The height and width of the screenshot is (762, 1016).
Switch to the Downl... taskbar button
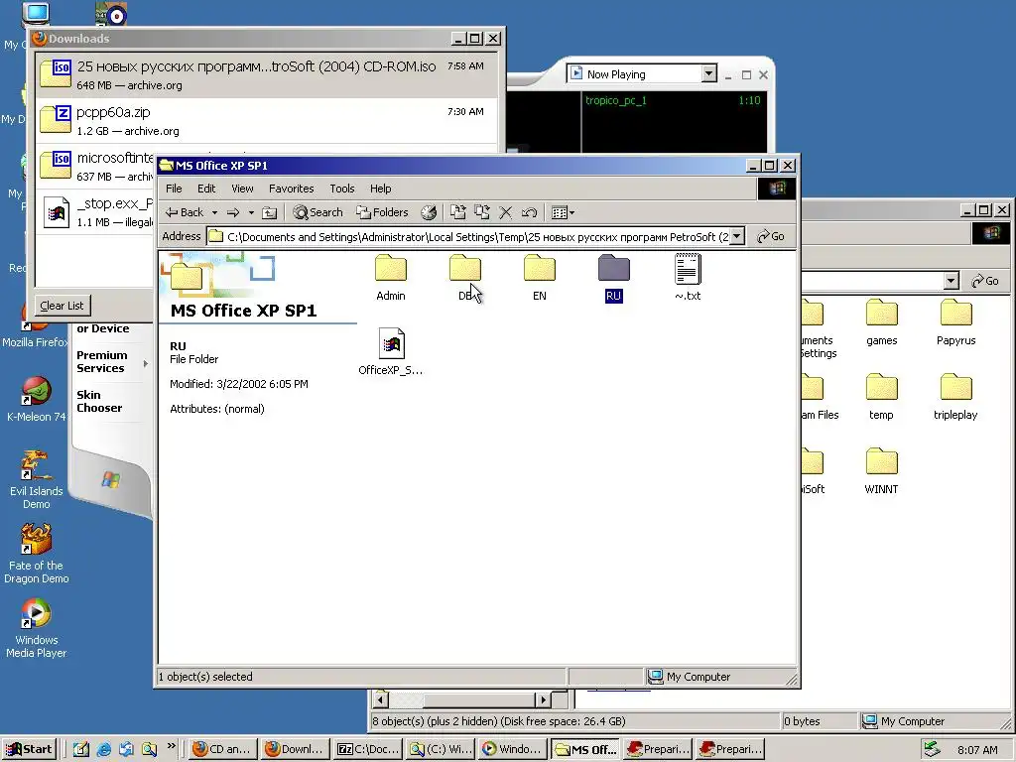(296, 749)
